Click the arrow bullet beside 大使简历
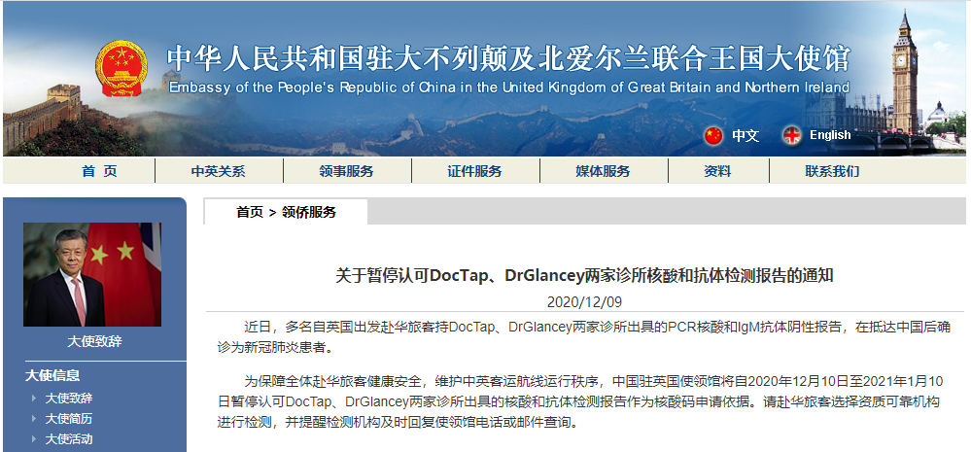Image resolution: width=971 pixels, height=452 pixels. 34,419
